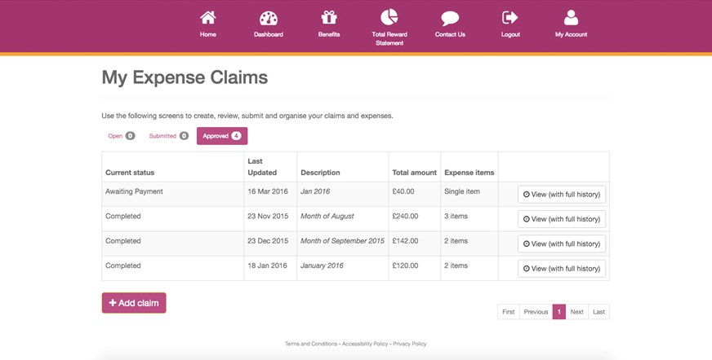The image size is (712, 360).
Task: Click the Logout arrow icon
Action: [x=510, y=18]
